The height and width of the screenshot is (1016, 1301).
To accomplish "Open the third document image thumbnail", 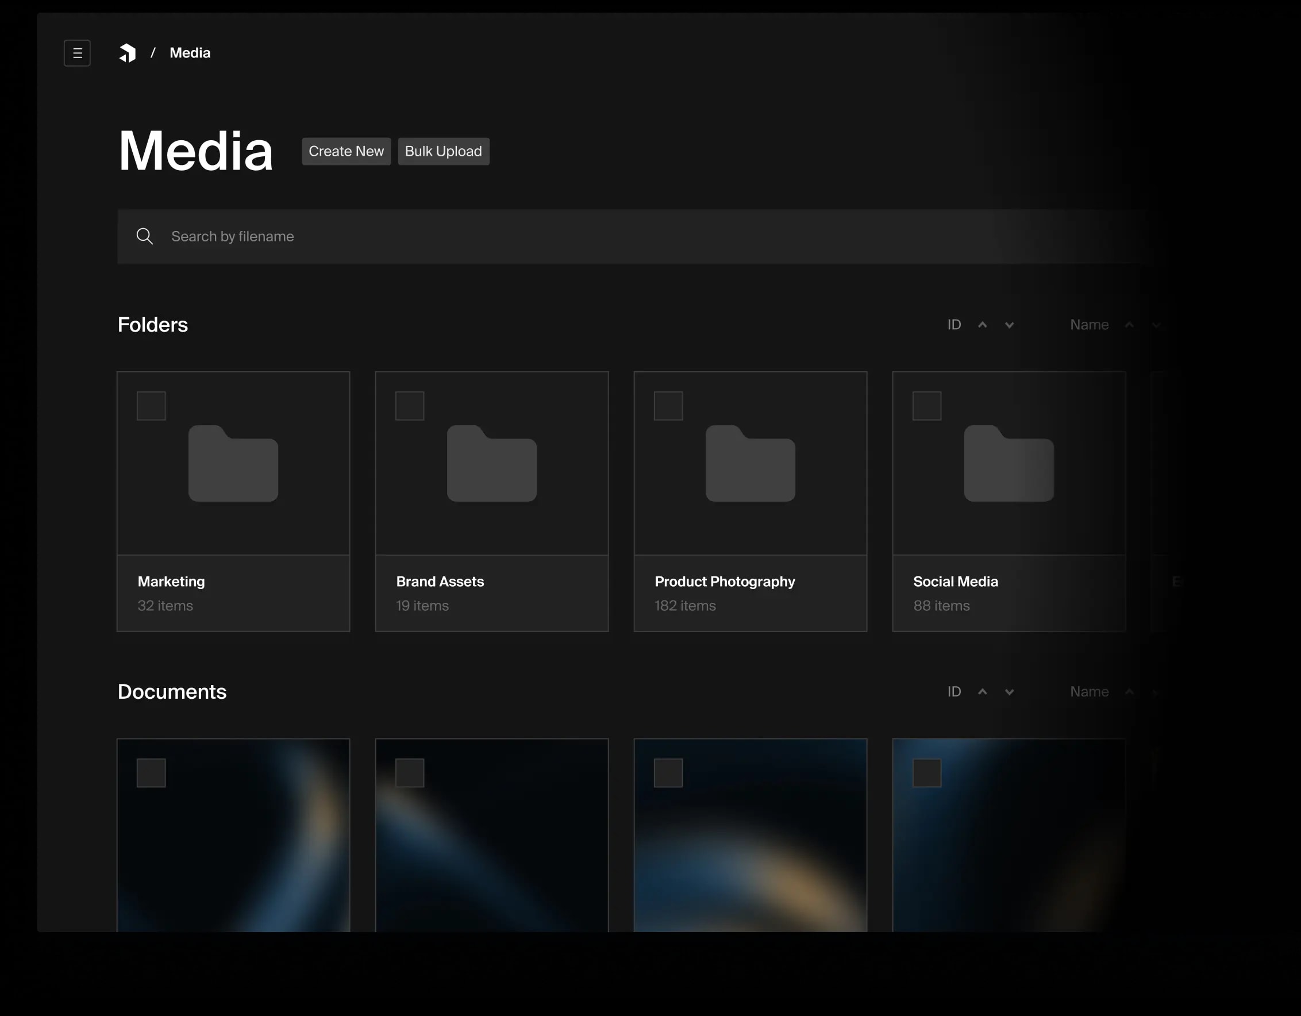I will [x=750, y=835].
